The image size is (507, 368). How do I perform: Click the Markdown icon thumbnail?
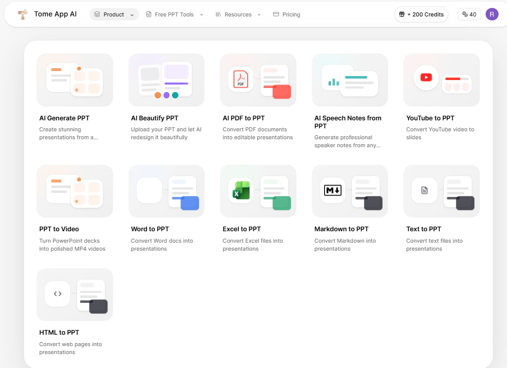point(333,190)
